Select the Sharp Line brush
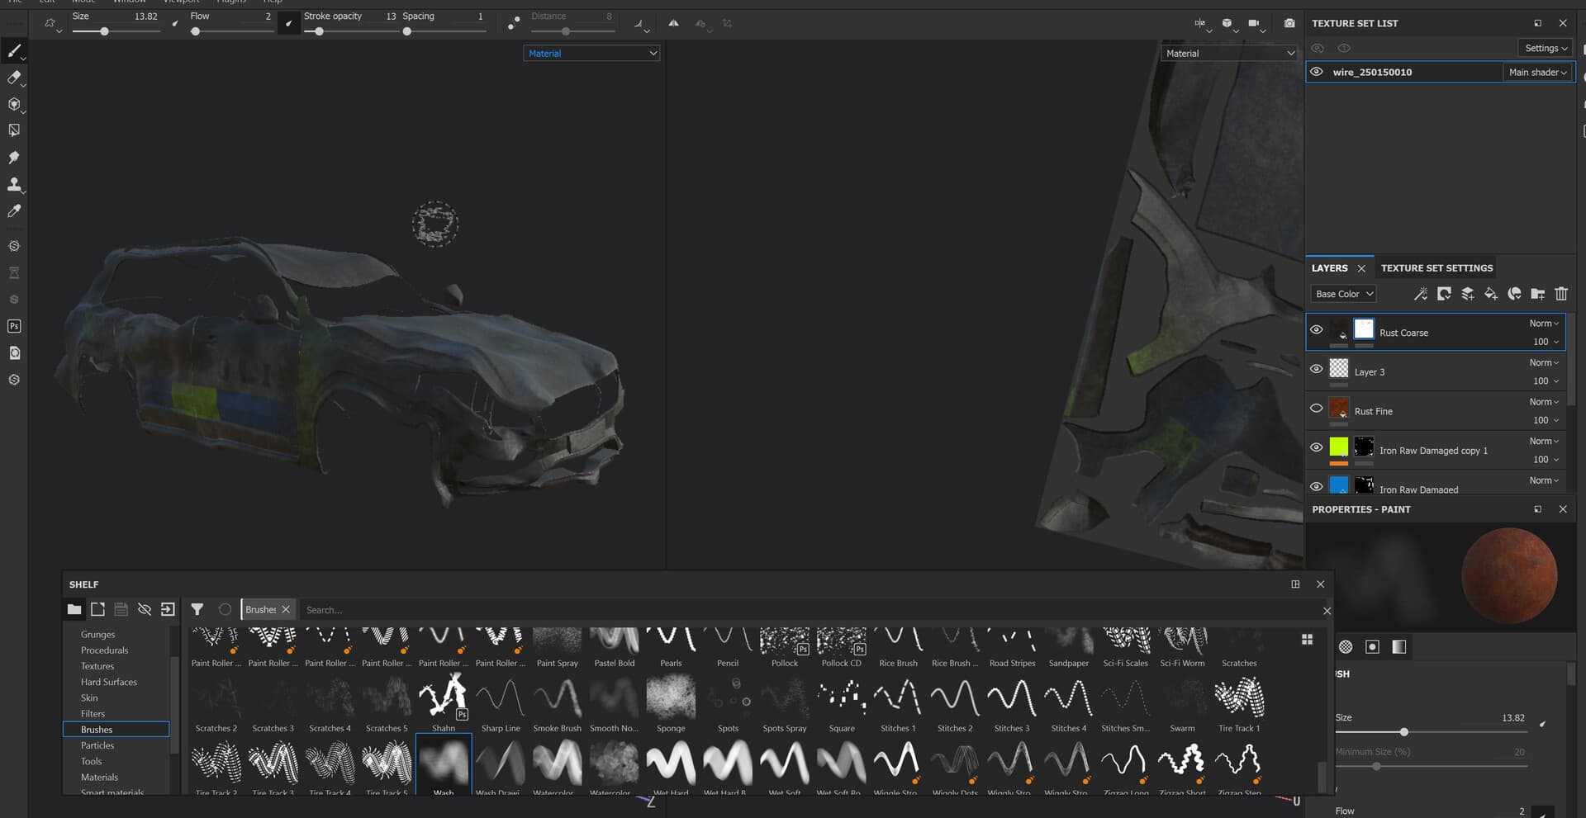1586x818 pixels. click(501, 704)
